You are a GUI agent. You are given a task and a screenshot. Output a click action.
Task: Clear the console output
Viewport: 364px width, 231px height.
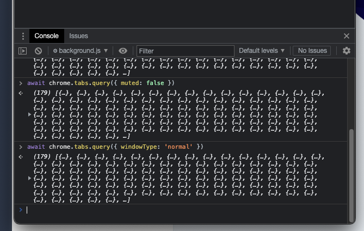(38, 51)
